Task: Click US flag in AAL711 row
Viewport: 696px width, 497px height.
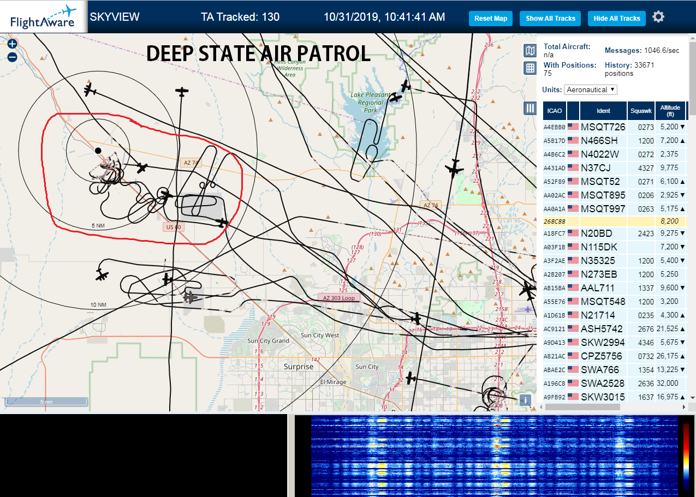Action: pos(573,288)
